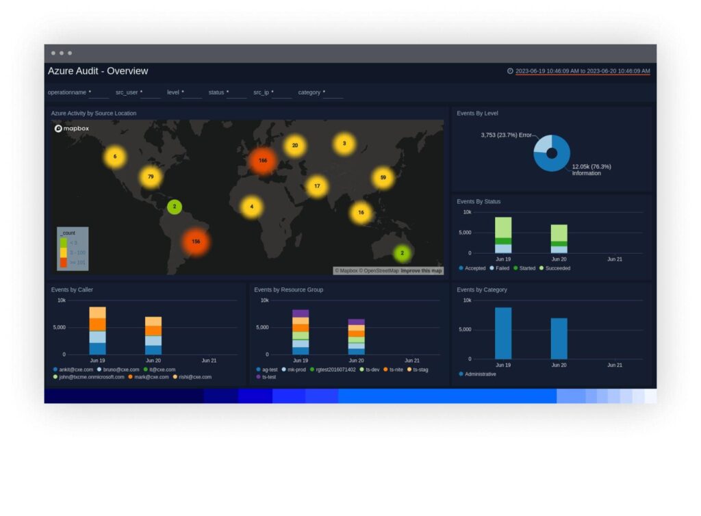Click the map cluster labeled 166

tap(263, 160)
